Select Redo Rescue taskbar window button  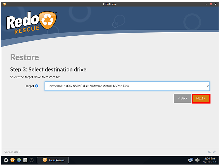point(53,160)
